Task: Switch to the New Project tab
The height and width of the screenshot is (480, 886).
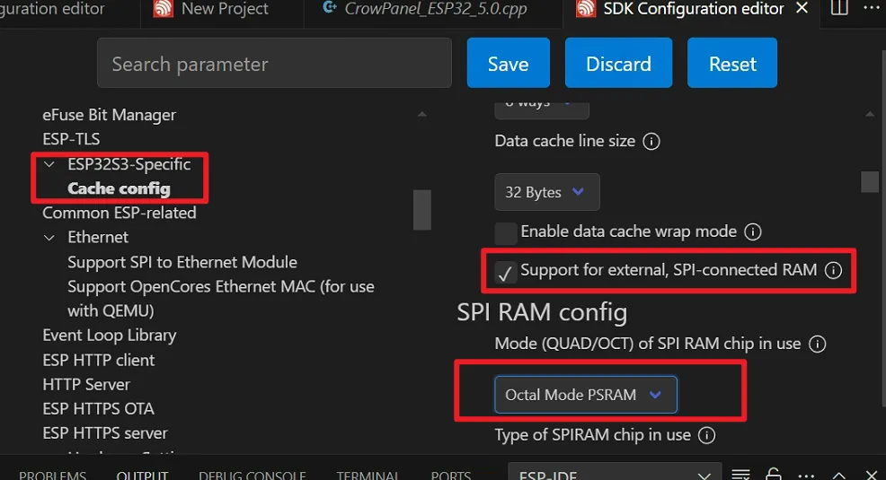Action: tap(224, 9)
